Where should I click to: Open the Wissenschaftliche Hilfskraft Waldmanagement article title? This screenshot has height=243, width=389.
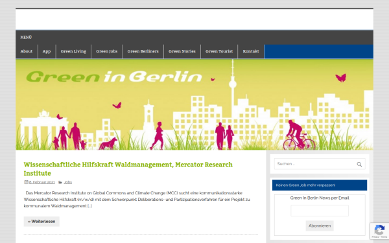[x=128, y=169]
